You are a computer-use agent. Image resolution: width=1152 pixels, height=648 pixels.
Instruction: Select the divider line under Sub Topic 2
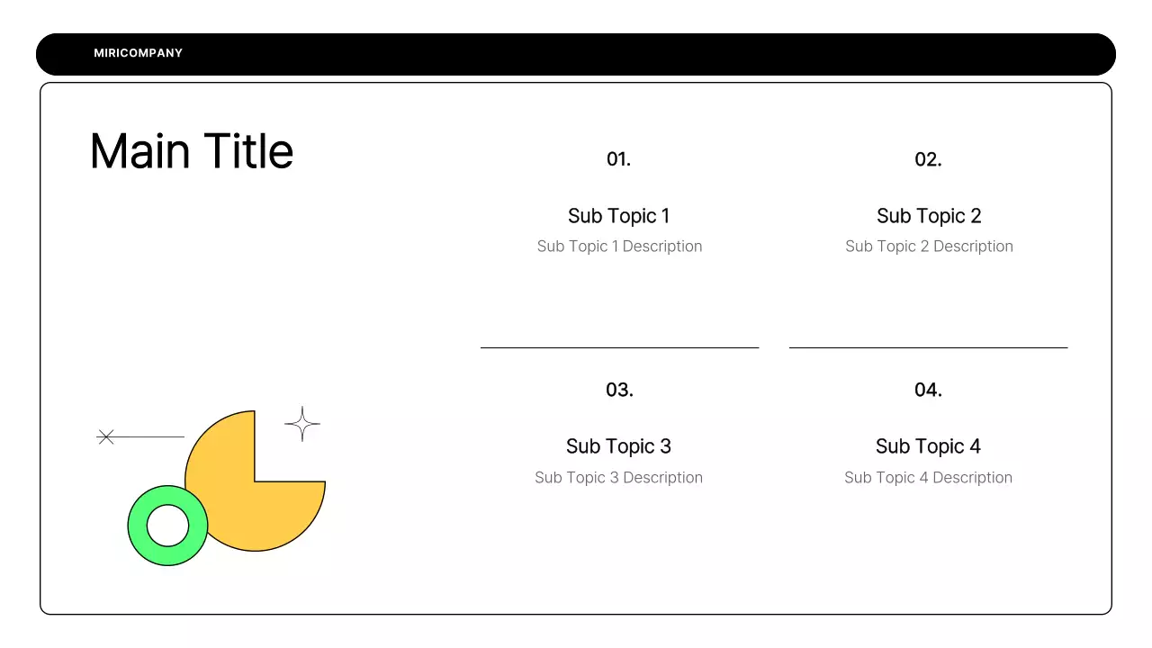(x=928, y=347)
